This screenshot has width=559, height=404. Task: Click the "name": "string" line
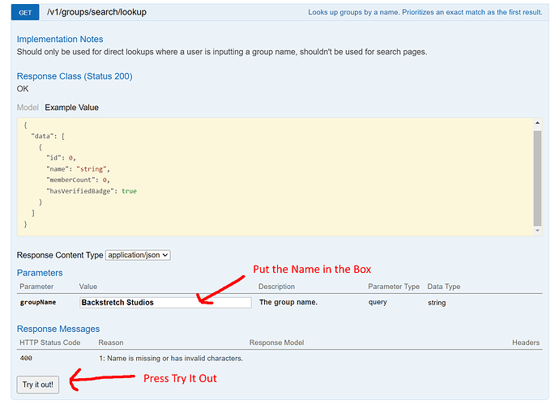[x=78, y=169]
